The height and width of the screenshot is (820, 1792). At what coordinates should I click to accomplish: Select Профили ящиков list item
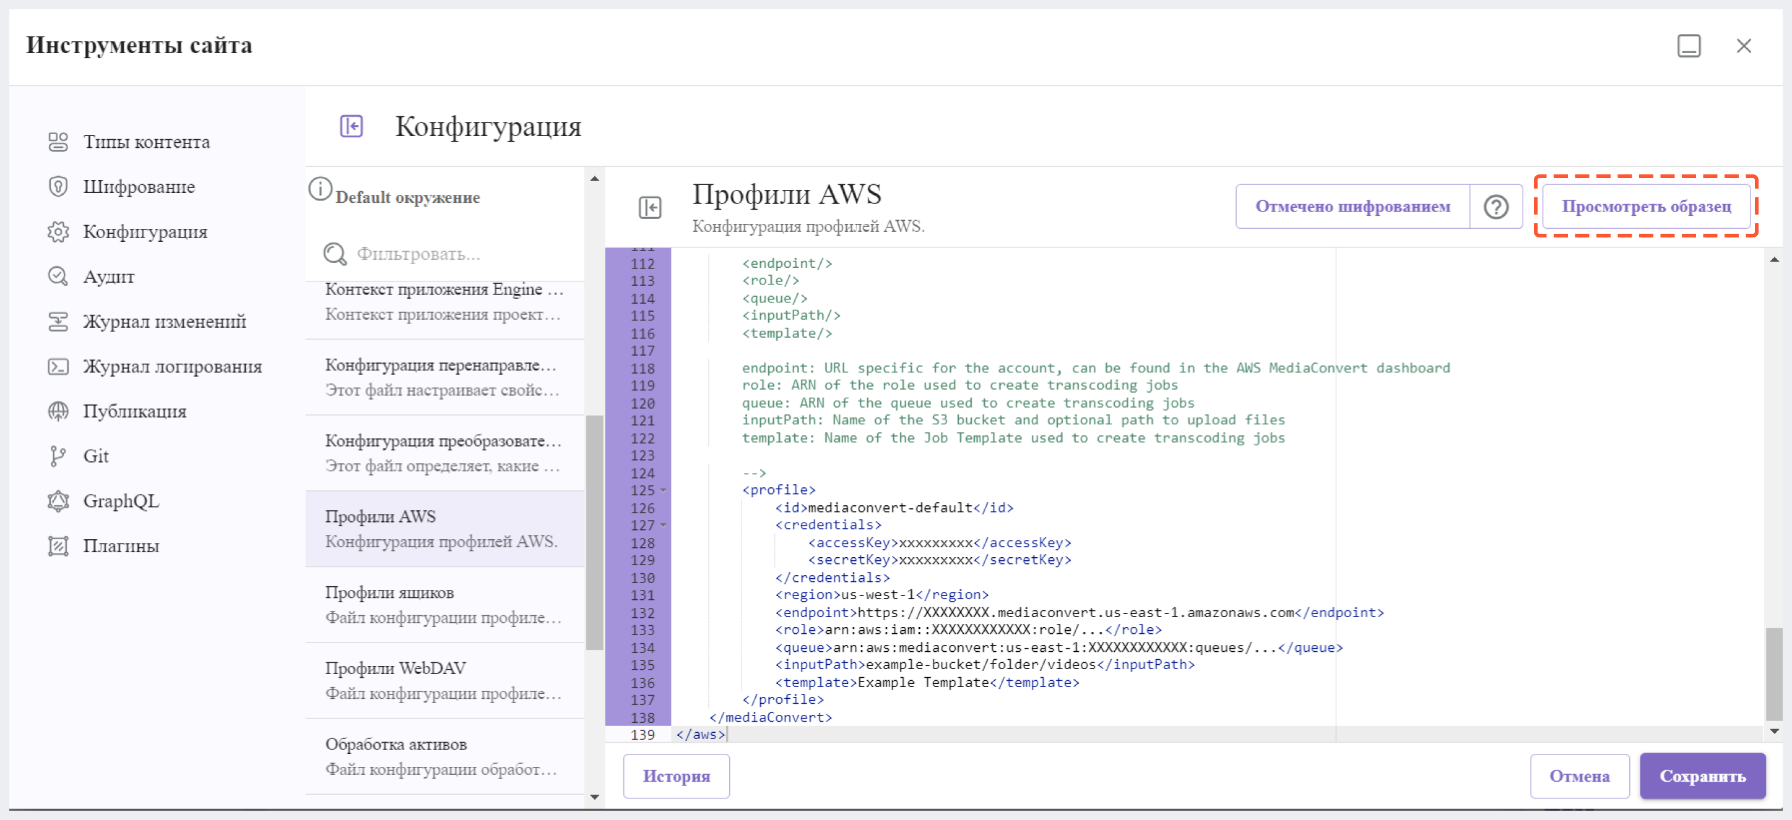coord(444,605)
